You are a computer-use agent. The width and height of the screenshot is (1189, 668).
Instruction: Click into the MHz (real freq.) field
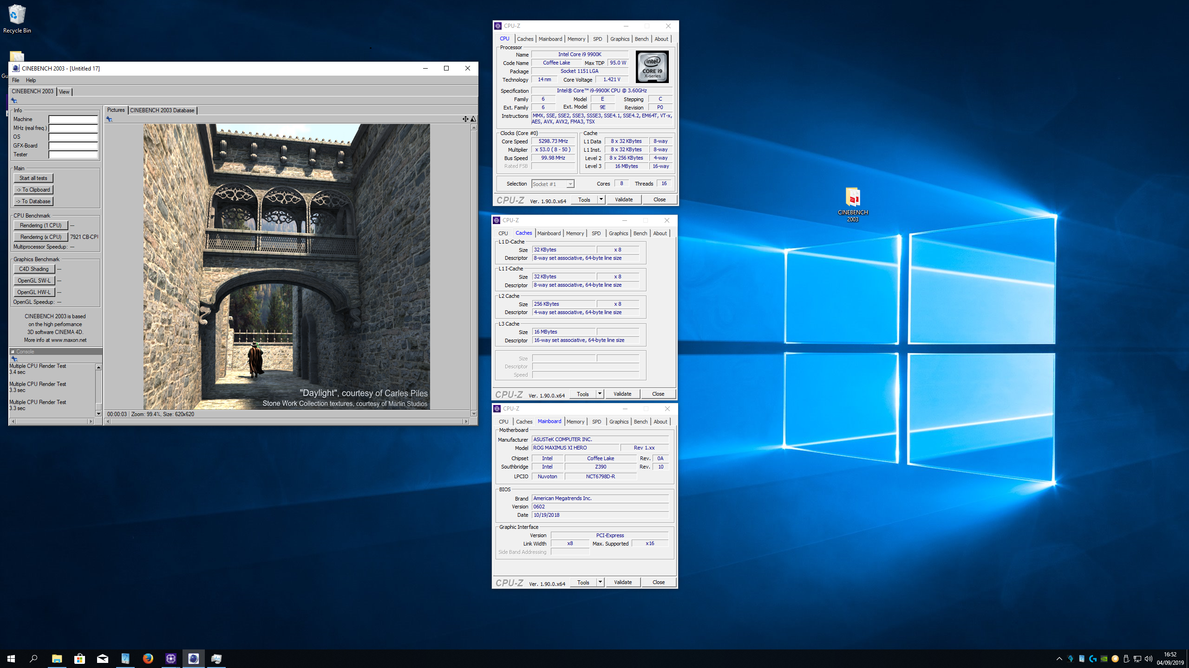(x=73, y=128)
